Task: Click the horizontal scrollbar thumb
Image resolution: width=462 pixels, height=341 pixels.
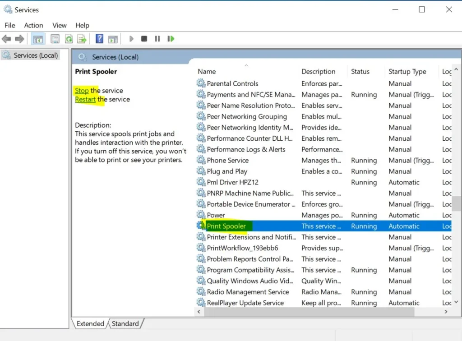Action: tap(309, 312)
